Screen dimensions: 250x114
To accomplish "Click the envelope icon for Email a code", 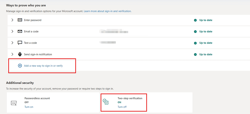I will [20, 31].
